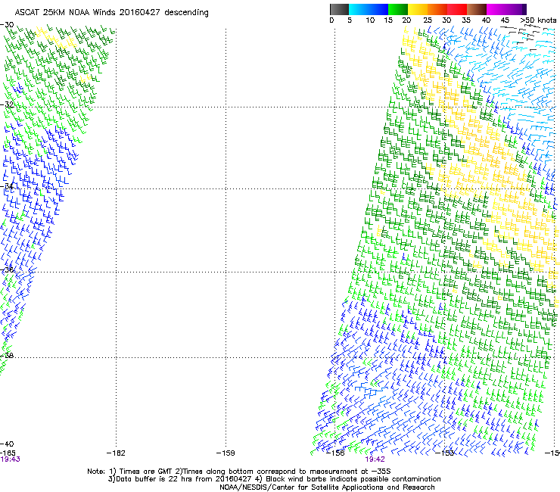
Task: Click the green 15–20 knots color segment
Action: tap(398, 9)
